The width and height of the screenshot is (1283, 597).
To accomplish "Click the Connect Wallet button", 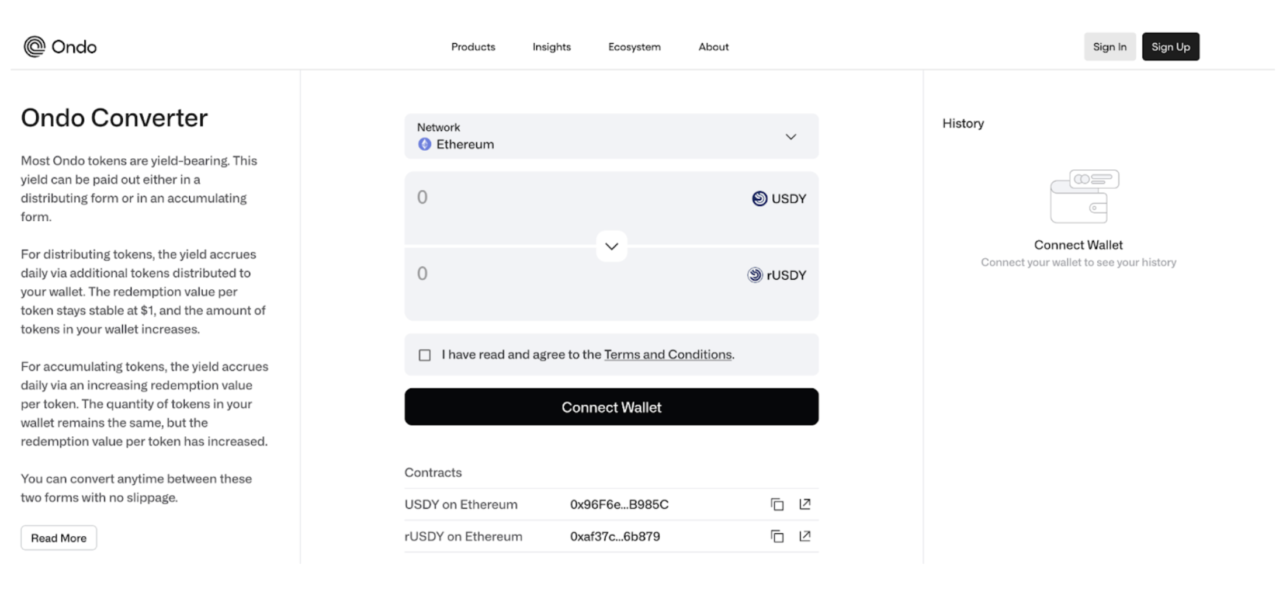I will pos(611,407).
